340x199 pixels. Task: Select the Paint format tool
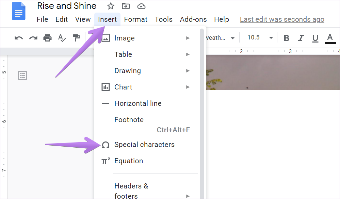(x=76, y=37)
